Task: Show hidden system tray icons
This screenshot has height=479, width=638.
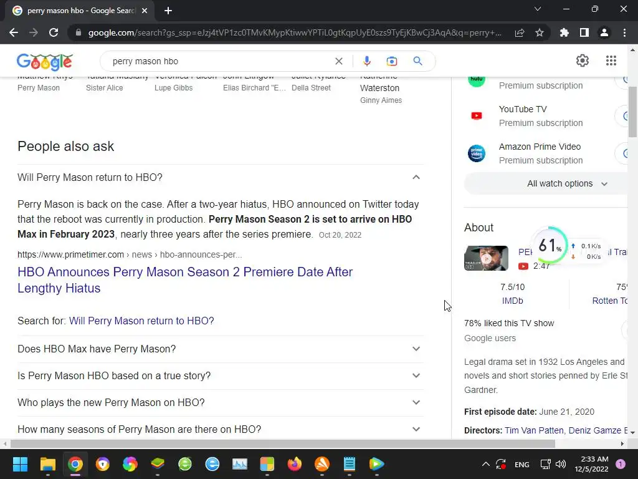Action: 485,464
